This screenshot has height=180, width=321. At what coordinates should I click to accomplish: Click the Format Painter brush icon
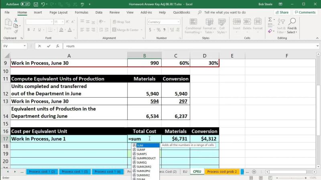[16, 32]
